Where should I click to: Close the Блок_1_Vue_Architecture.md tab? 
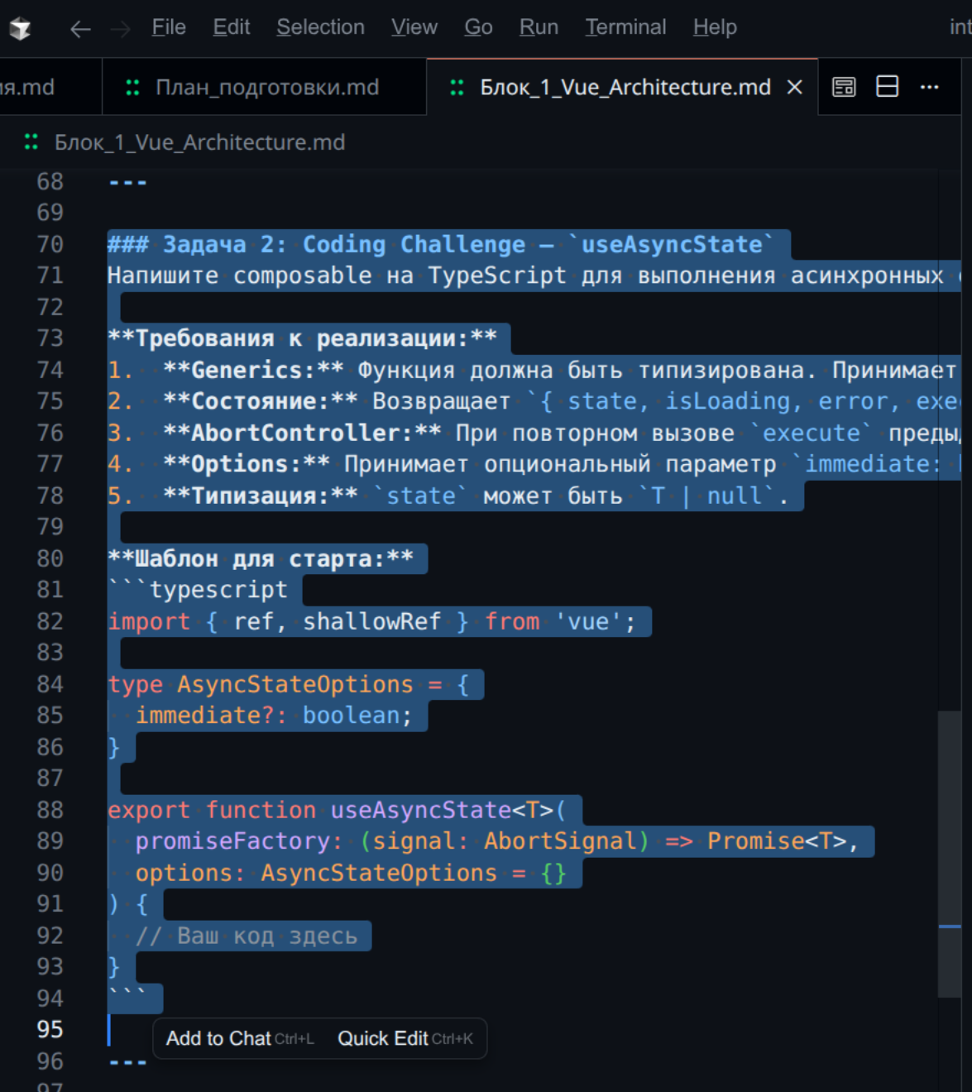pyautogui.click(x=794, y=87)
